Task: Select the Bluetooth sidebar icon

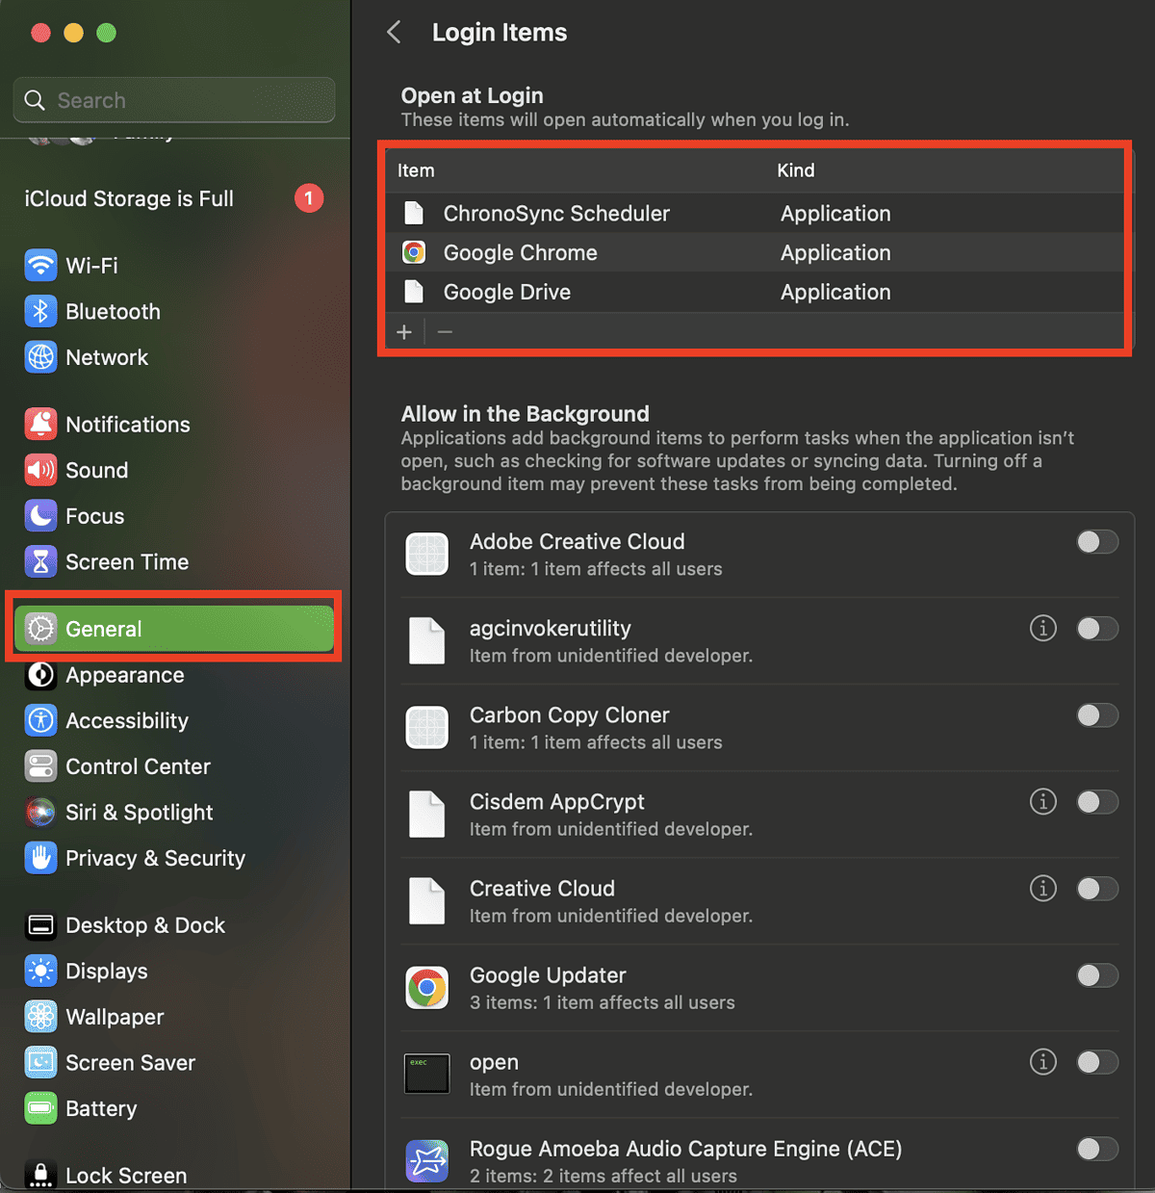Action: pyautogui.click(x=40, y=311)
